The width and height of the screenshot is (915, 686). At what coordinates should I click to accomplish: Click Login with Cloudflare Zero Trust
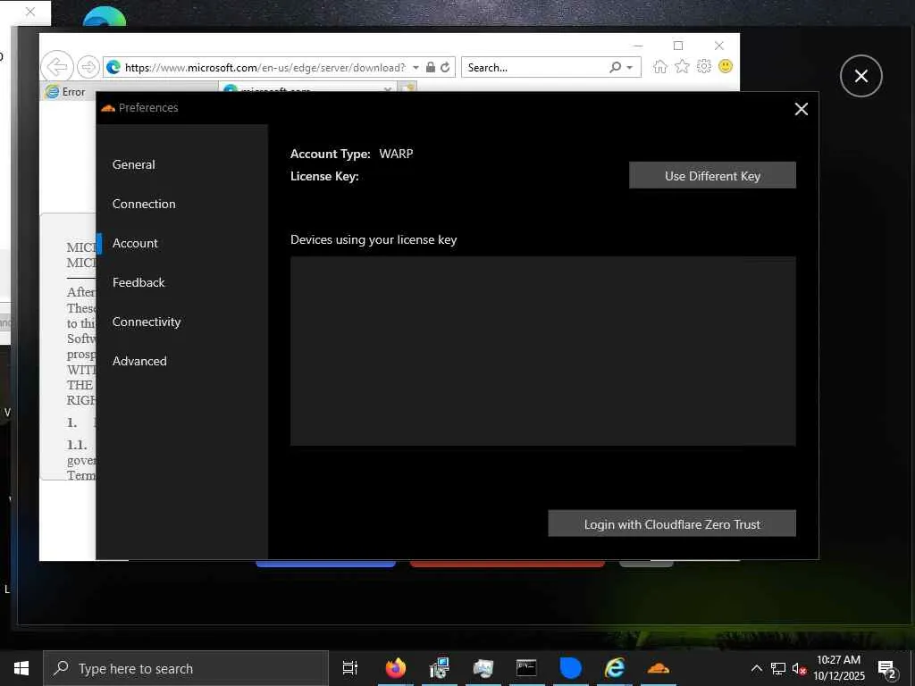pyautogui.click(x=672, y=523)
